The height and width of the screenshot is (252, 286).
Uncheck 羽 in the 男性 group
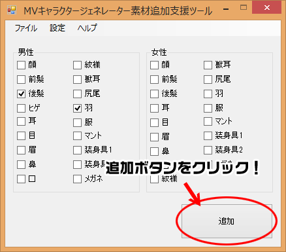pos(77,108)
